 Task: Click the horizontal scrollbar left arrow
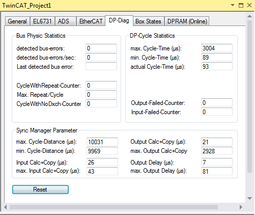tap(6, 207)
